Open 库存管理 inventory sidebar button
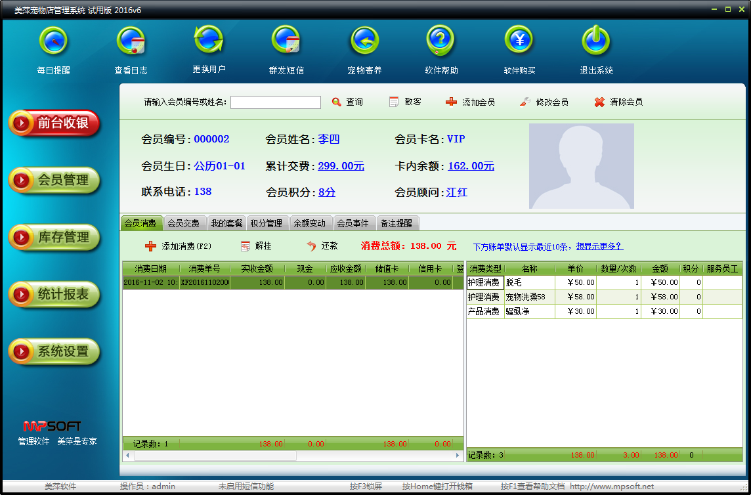Viewport: 751px width, 495px height. 54,238
